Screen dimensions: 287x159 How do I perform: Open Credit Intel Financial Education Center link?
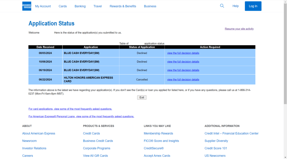pos(232,134)
